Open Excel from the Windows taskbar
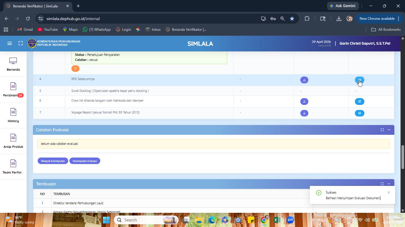Image resolution: width=405 pixels, height=227 pixels. tap(277, 220)
